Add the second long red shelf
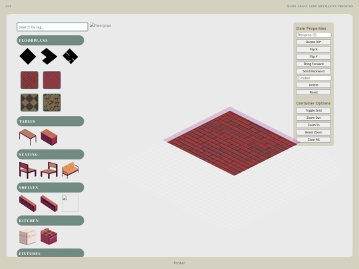 49,203
